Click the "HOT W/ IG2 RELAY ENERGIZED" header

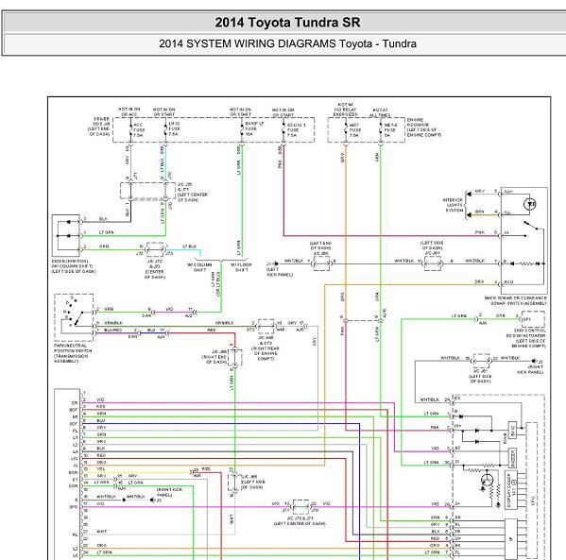[346, 110]
